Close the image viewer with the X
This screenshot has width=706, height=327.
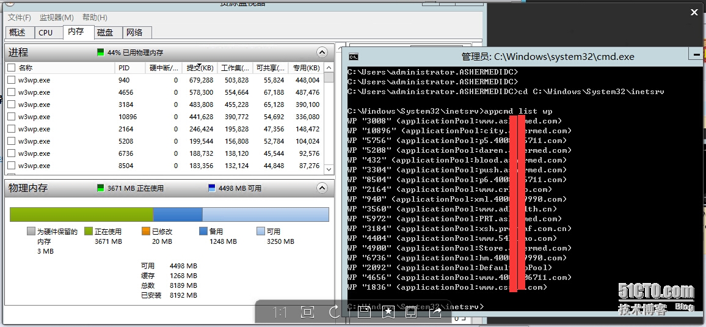click(694, 13)
